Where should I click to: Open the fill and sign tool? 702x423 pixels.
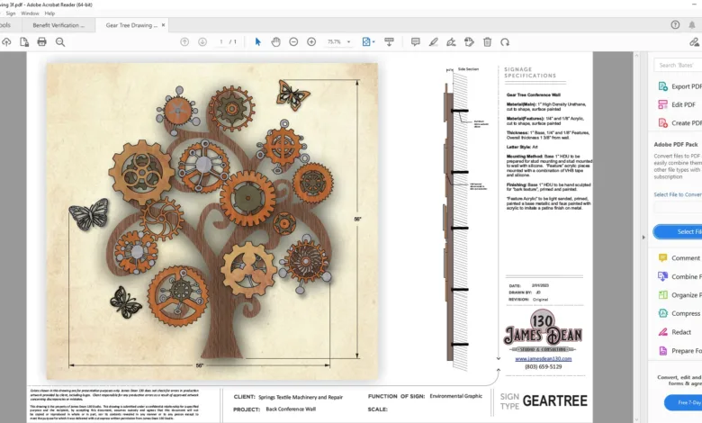pyautogui.click(x=451, y=42)
